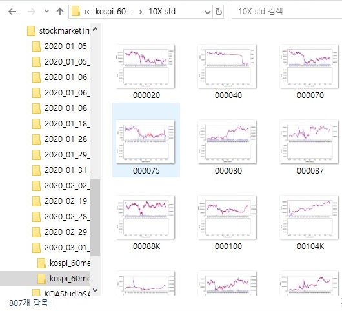The width and height of the screenshot is (342, 311).
Task: Select the highlighted 000075 chart thumbnail
Action: point(145,142)
